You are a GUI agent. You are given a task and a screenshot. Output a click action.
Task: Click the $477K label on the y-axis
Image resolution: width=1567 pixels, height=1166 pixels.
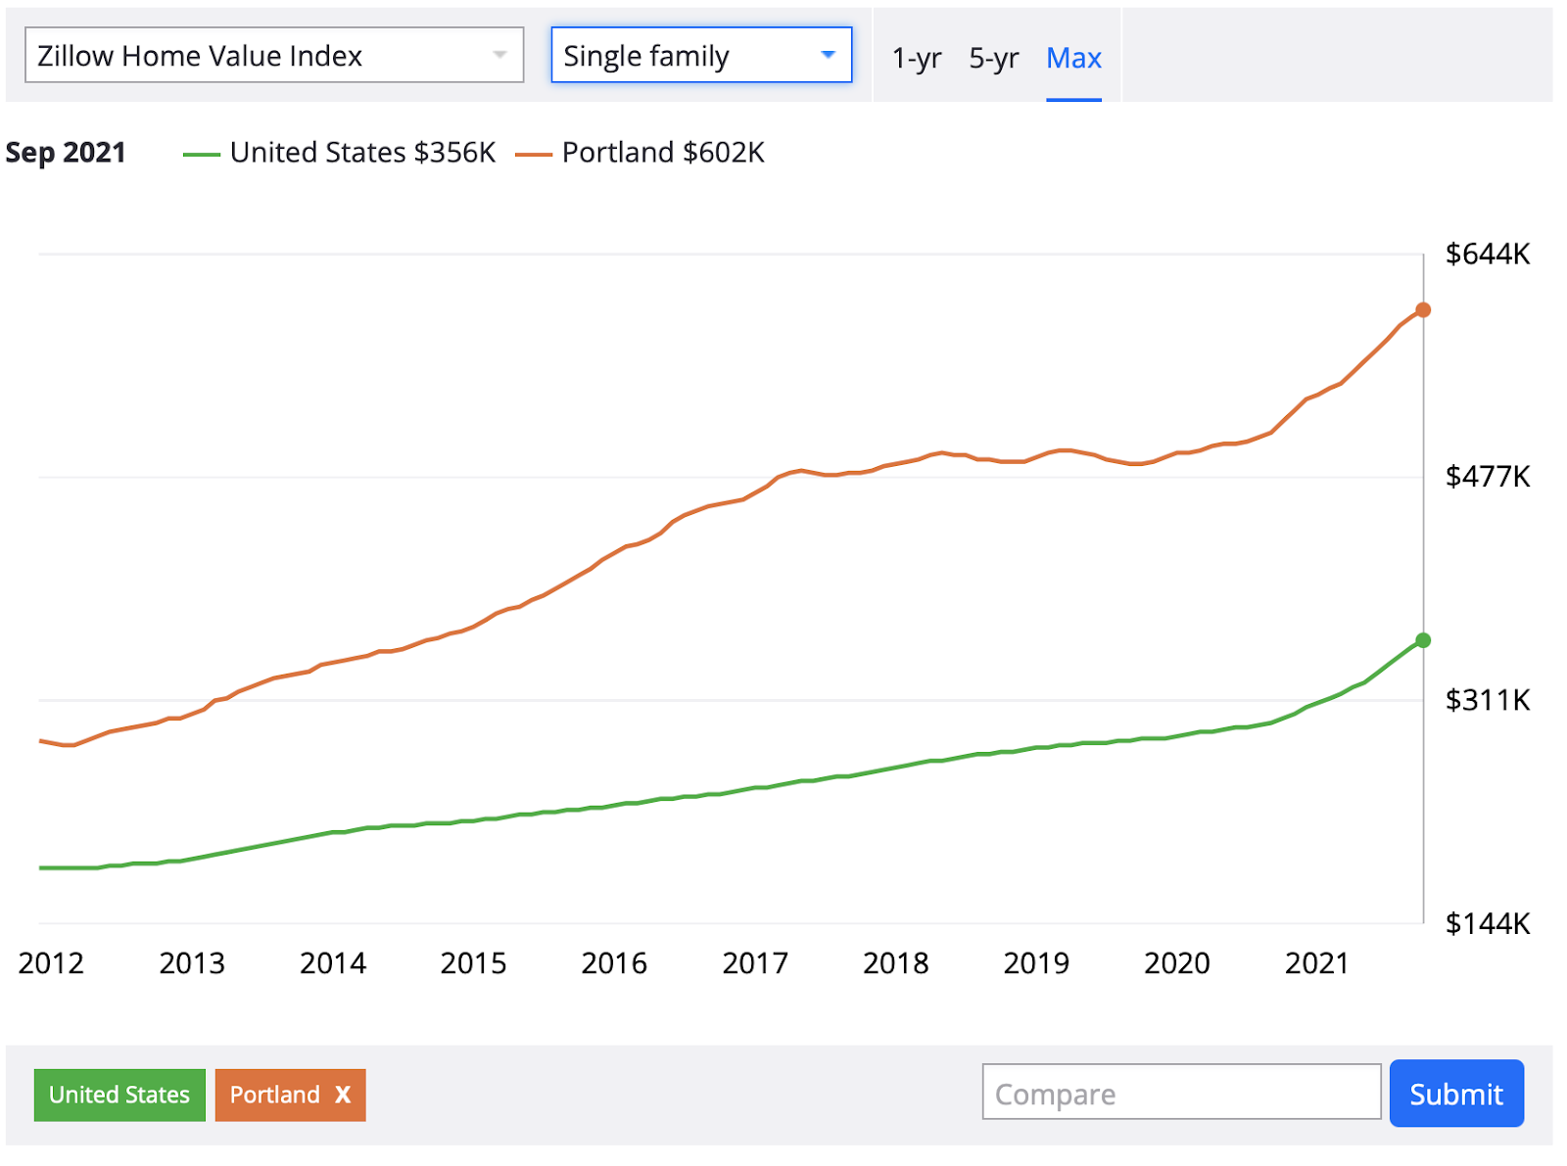tap(1487, 477)
